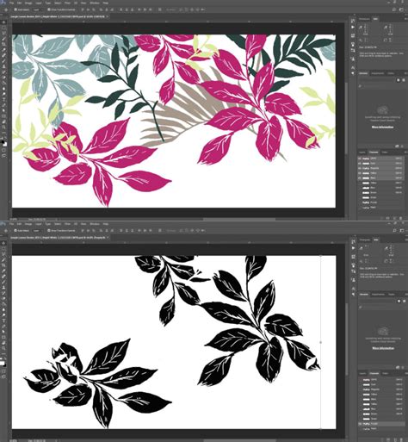
Task: Select CMYK channel row in bottom window
Action: tap(380, 379)
